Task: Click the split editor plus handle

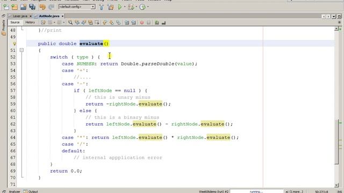Action: [339, 23]
